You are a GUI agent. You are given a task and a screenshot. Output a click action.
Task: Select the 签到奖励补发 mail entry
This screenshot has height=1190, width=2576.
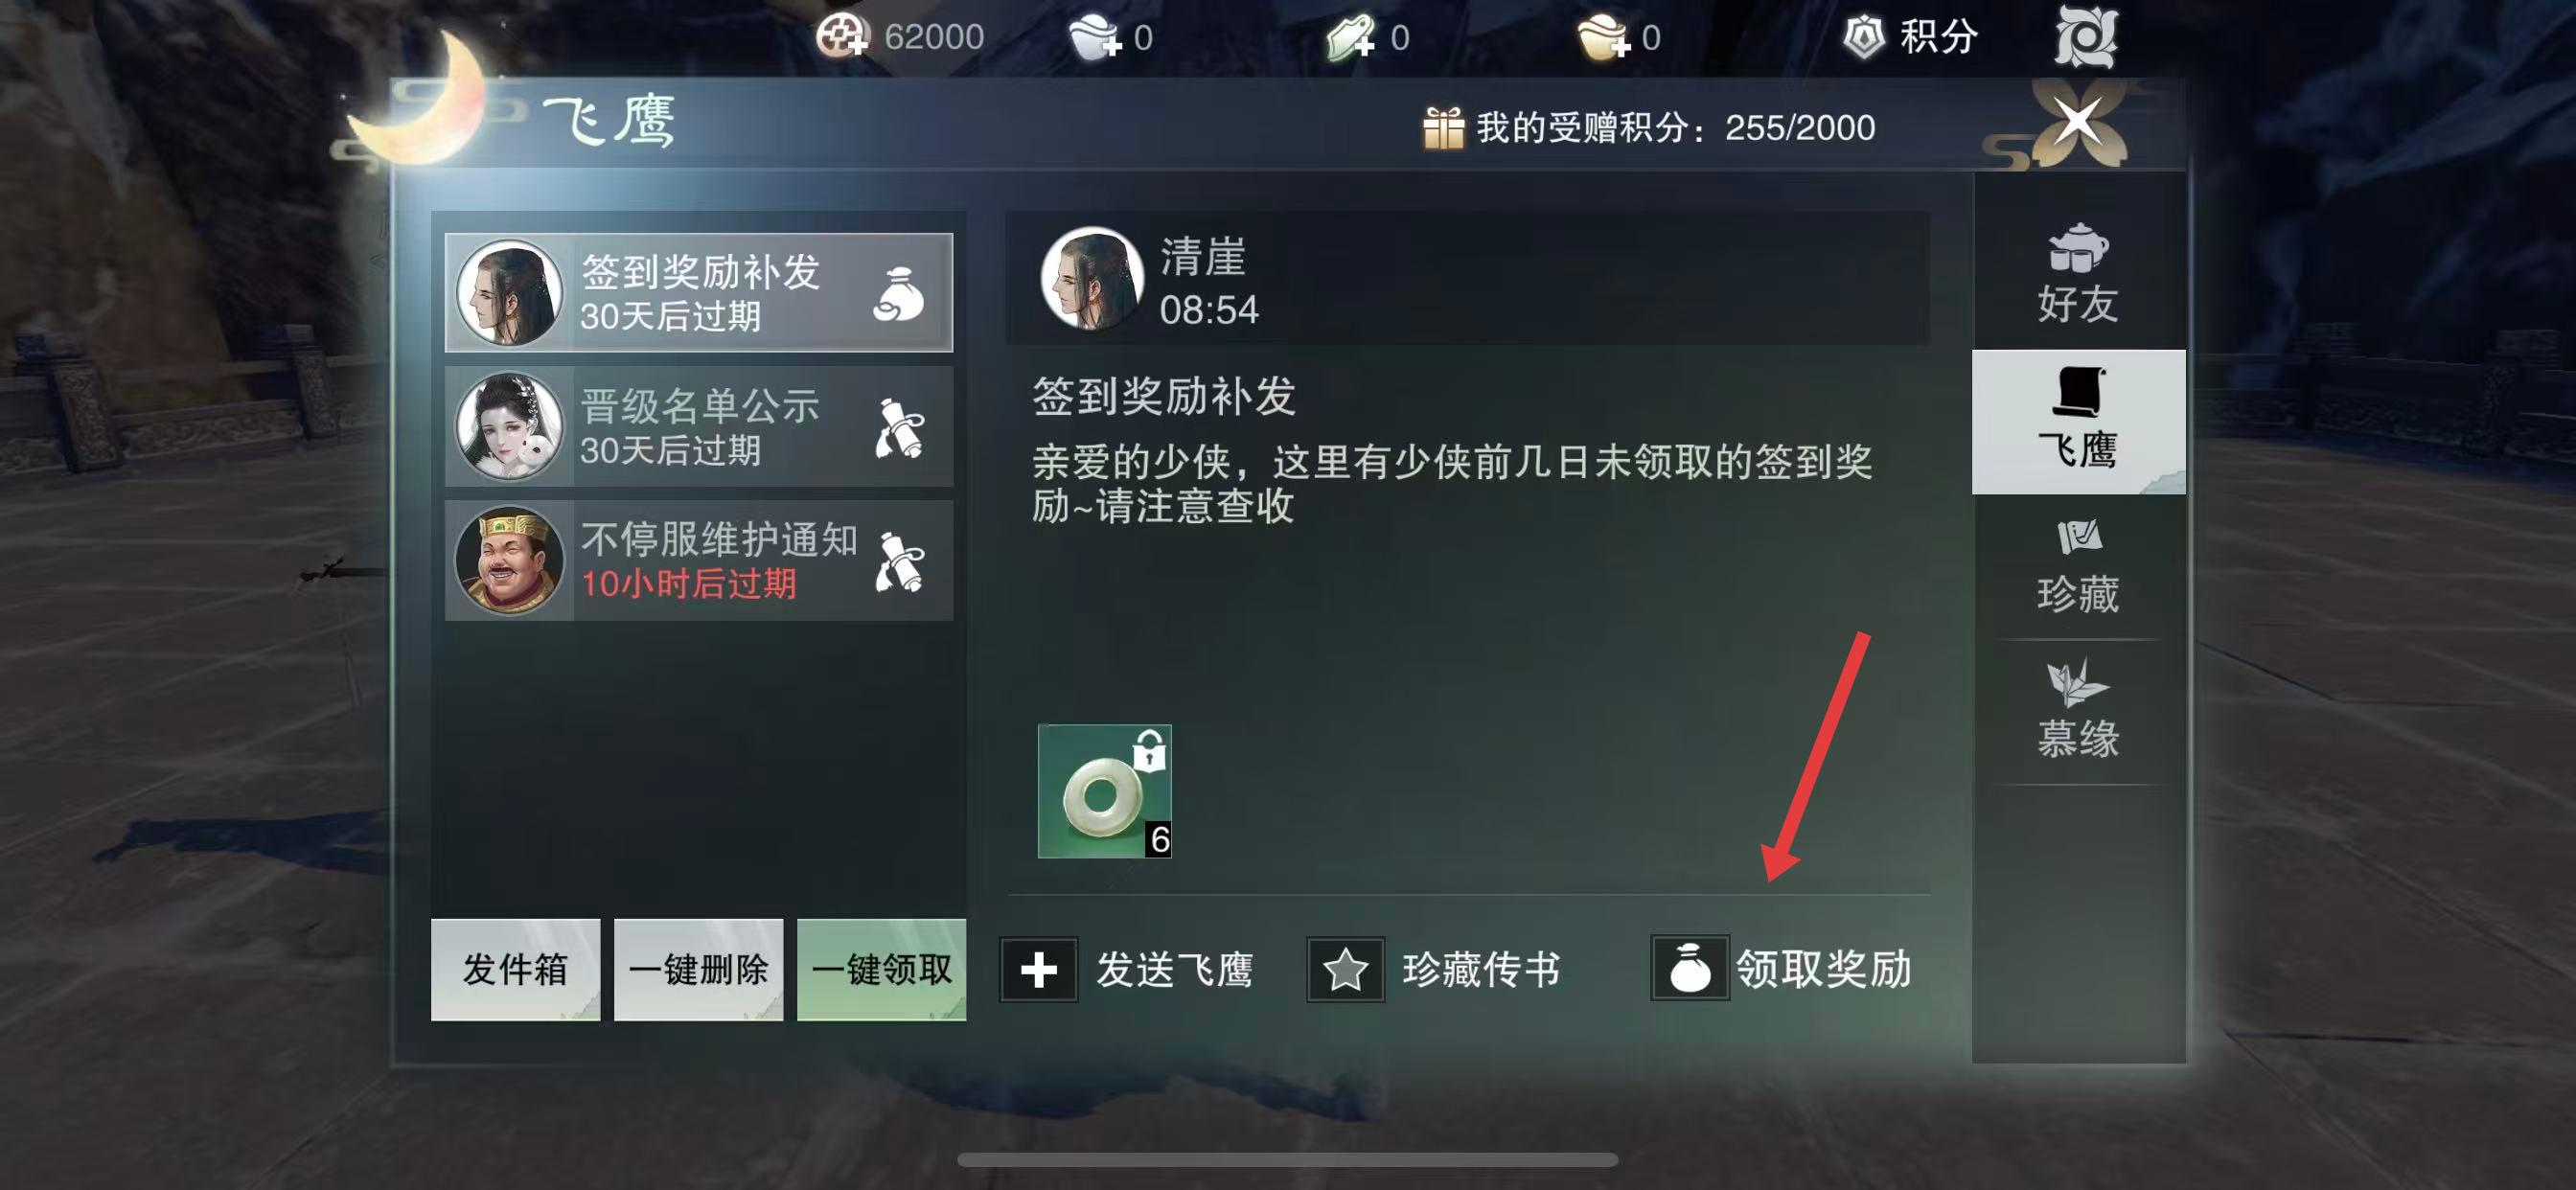point(698,292)
